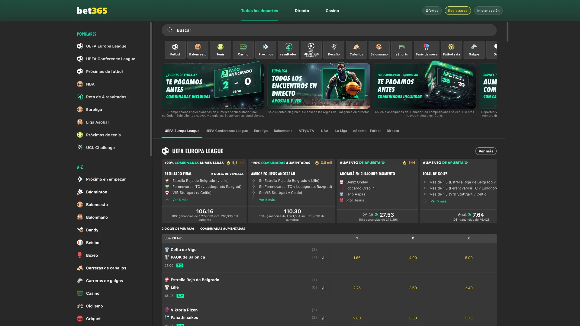Select the Fútbol sport icon
This screenshot has width=580, height=326.
(175, 50)
